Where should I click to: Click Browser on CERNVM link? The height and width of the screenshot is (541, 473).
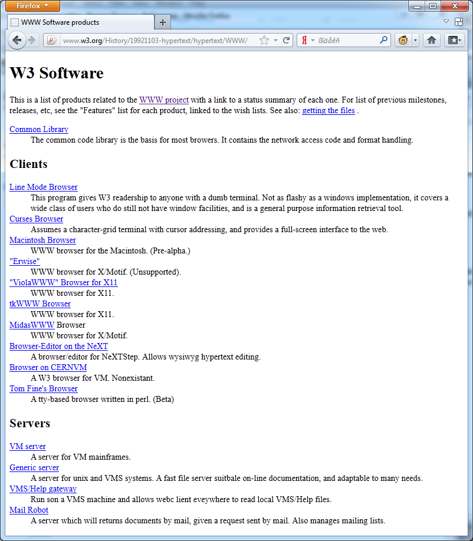(48, 368)
